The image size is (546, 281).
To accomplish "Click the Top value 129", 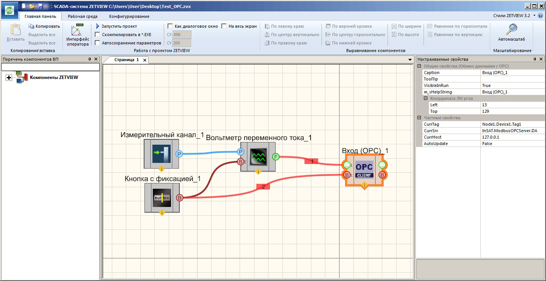I will pyautogui.click(x=513, y=111).
